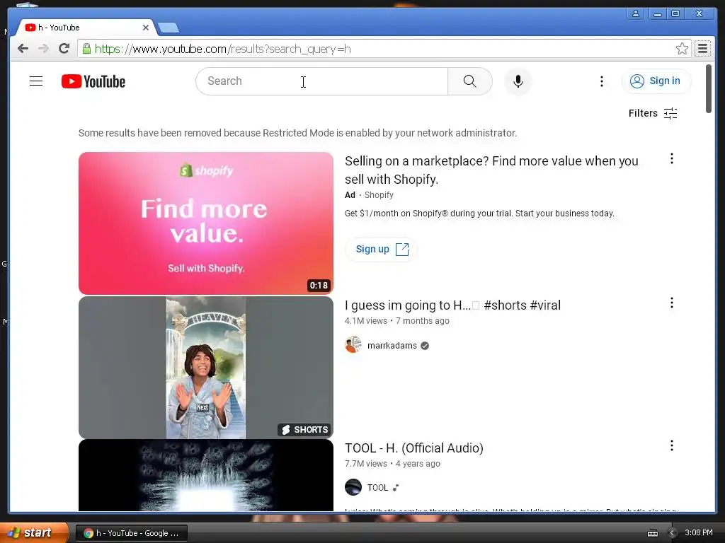Click the magnifier search button
Screen dimensions: 725x543
(x=470, y=81)
